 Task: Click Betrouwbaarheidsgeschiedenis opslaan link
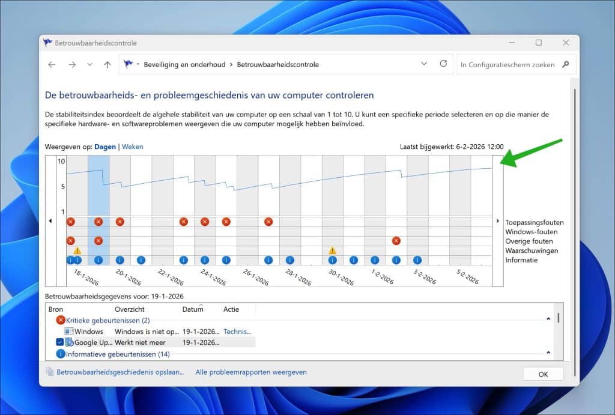pyautogui.click(x=120, y=372)
